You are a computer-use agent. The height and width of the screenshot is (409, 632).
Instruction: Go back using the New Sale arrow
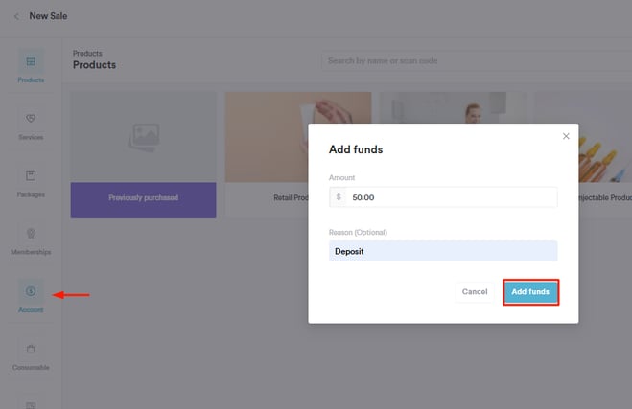[16, 16]
